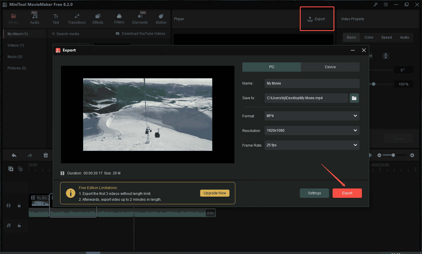Toggle the video track lock
422x254 pixels.
pyautogui.click(x=19, y=205)
